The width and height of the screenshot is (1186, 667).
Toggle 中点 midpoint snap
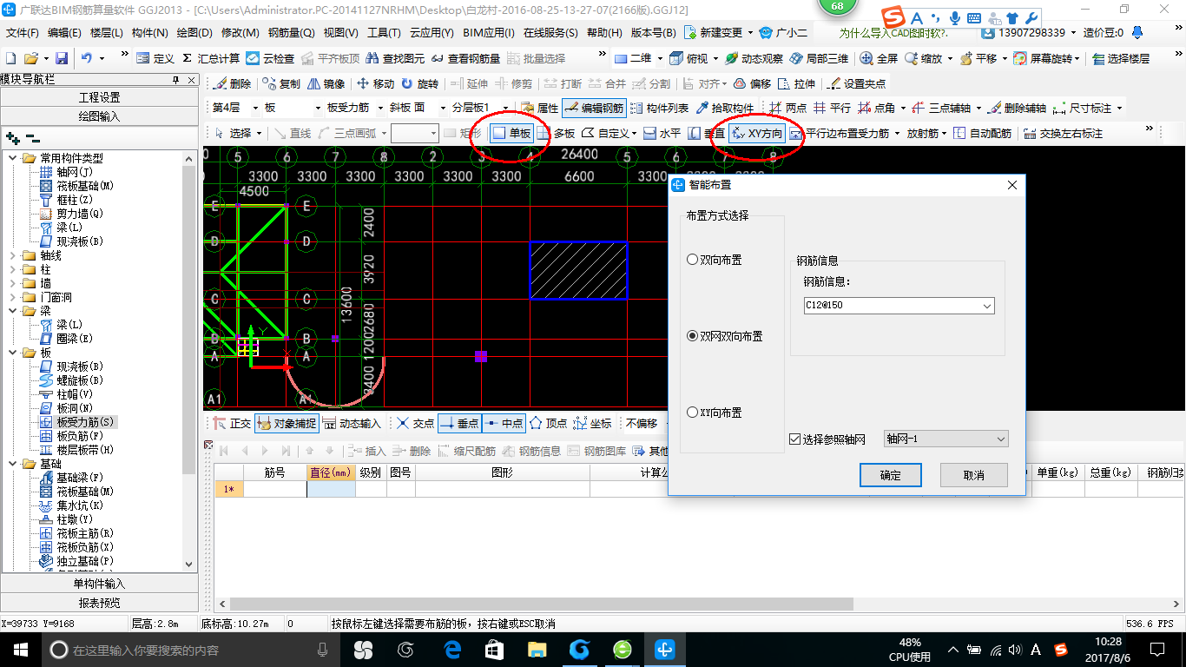(x=504, y=424)
